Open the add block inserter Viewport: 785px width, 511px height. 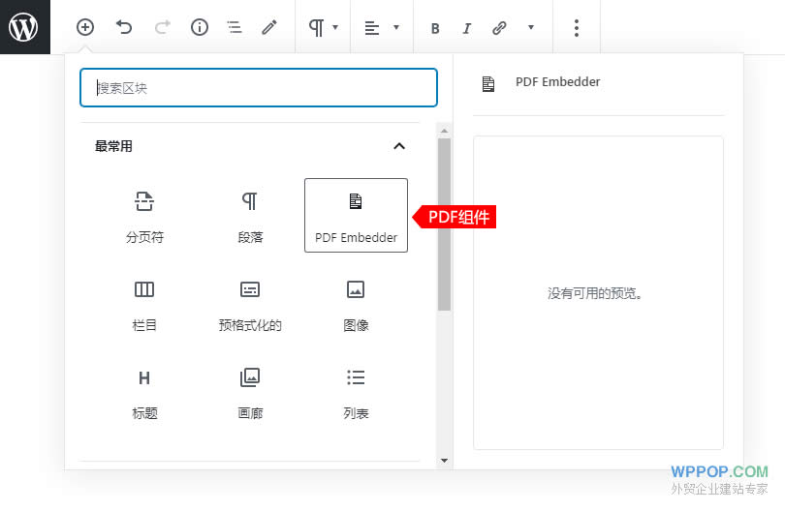pyautogui.click(x=85, y=27)
